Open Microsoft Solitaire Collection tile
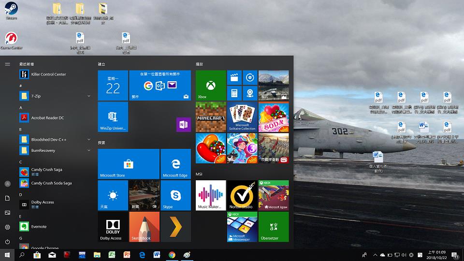This screenshot has height=261, width=464. tap(242, 116)
